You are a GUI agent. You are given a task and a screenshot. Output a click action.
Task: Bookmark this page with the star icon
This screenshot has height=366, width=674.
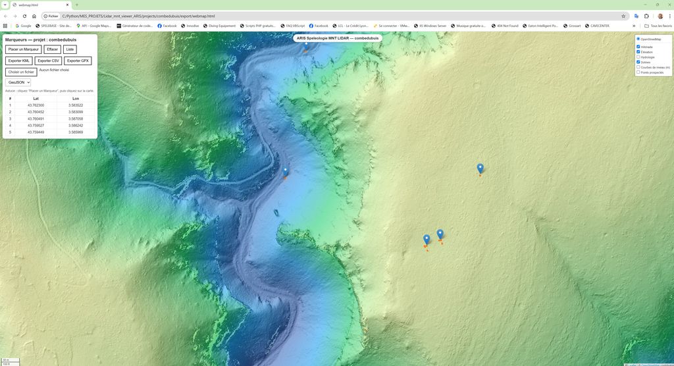point(623,16)
